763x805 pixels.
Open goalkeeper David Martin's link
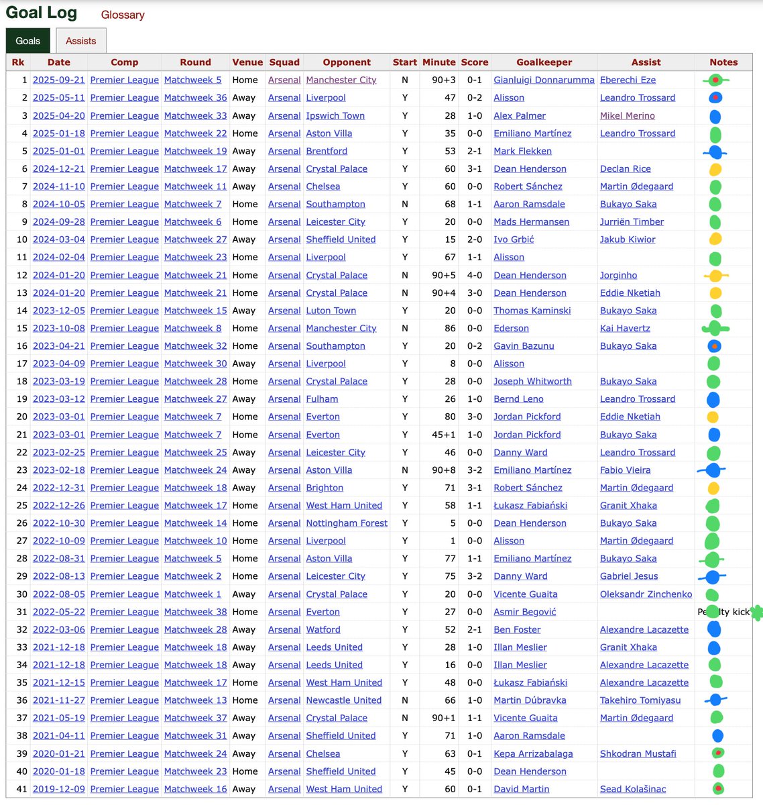tap(522, 790)
